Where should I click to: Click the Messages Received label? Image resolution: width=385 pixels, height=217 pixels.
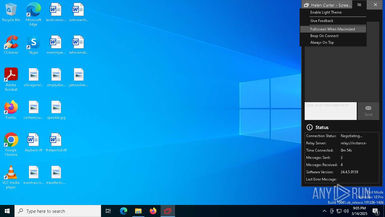[x=322, y=165]
